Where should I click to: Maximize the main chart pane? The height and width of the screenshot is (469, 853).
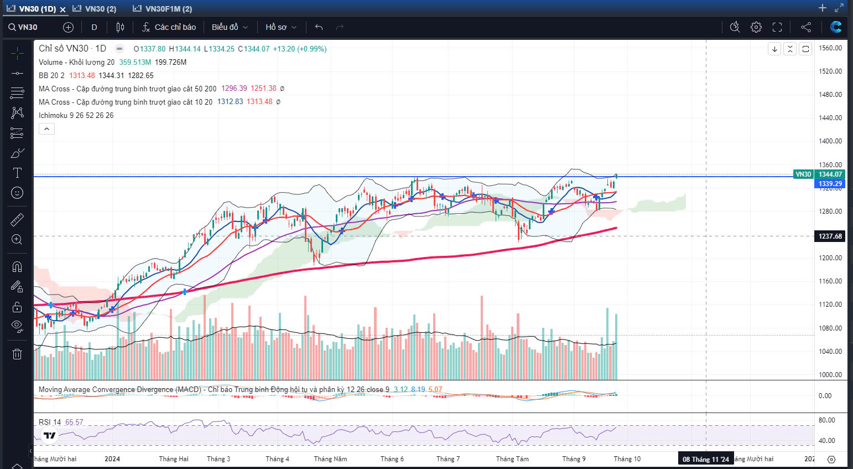[805, 49]
